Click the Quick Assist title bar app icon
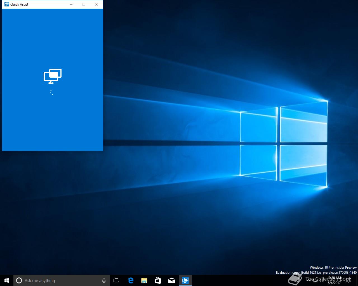 pos(6,4)
